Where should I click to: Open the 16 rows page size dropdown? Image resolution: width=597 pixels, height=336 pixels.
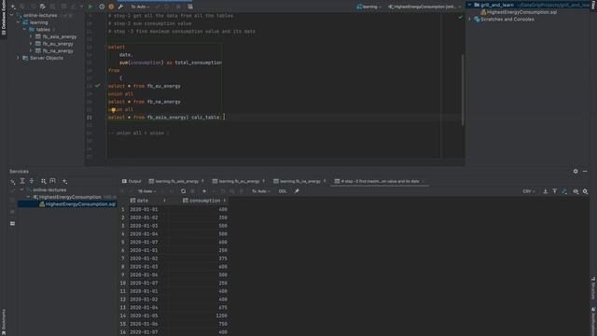coord(147,191)
